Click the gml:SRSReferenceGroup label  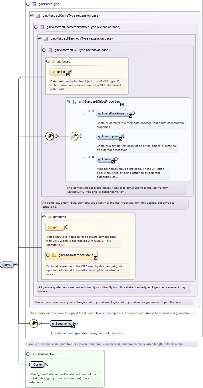pos(76,255)
